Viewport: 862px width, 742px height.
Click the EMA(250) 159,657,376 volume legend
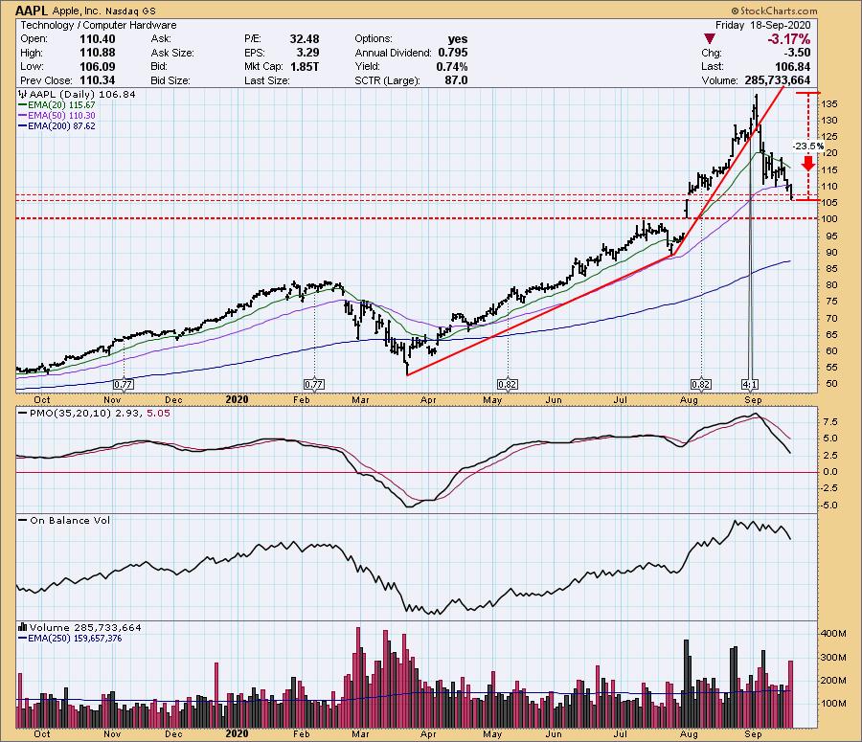[75, 638]
